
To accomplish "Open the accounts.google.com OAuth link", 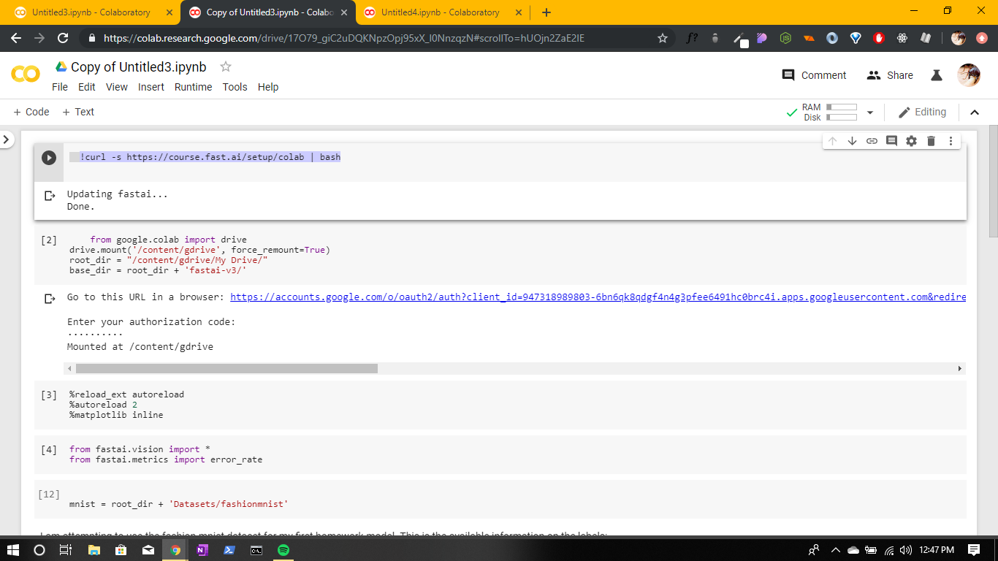I will [598, 297].
